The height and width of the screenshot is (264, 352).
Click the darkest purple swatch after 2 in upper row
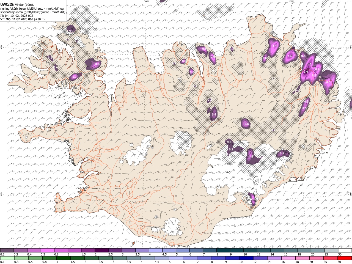coord(101,251)
